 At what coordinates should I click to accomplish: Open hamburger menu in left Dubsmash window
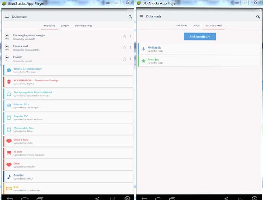7,17
